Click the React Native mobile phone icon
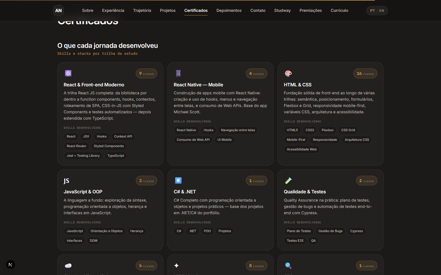The height and width of the screenshot is (275, 441). click(x=178, y=73)
